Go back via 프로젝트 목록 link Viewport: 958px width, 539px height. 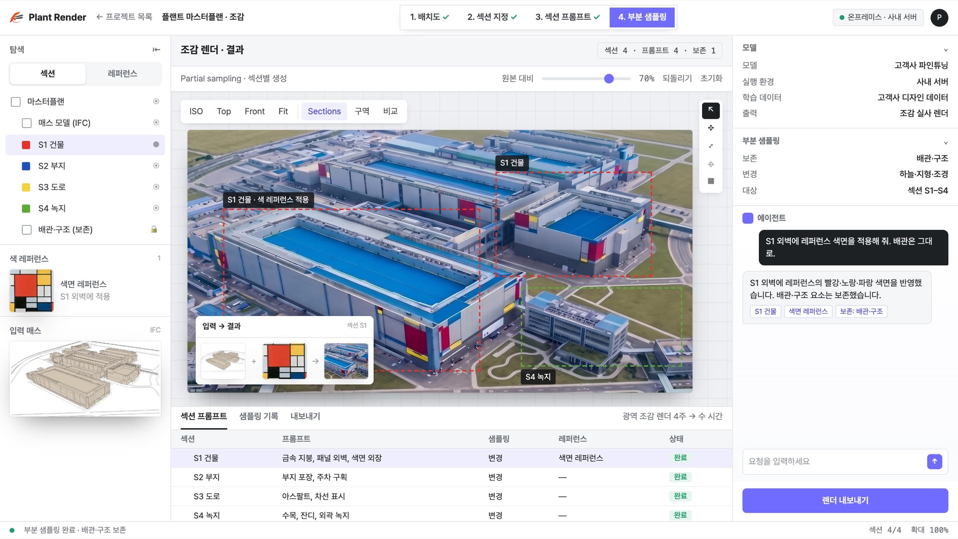pyautogui.click(x=124, y=17)
